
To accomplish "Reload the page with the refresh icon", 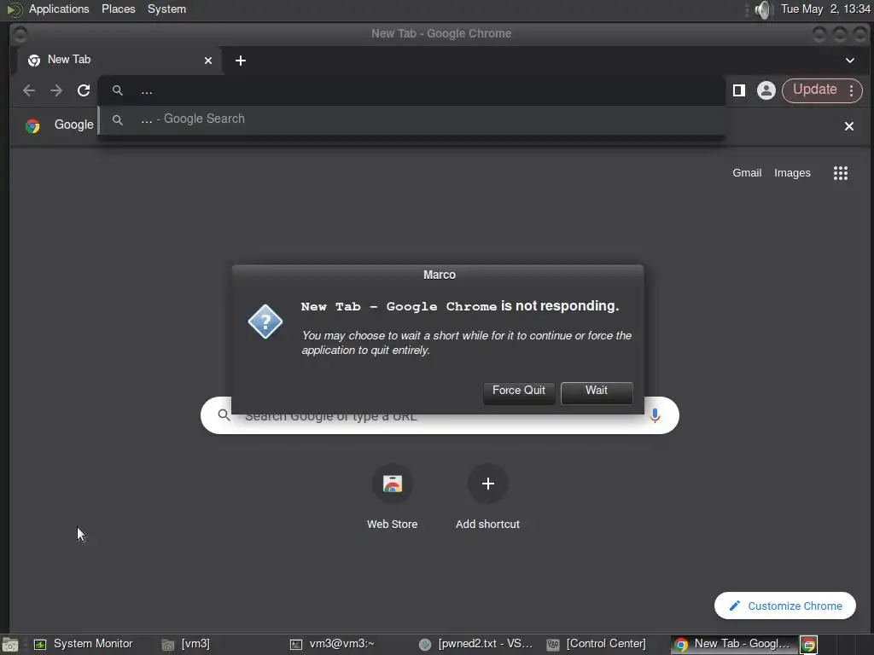I will point(84,90).
